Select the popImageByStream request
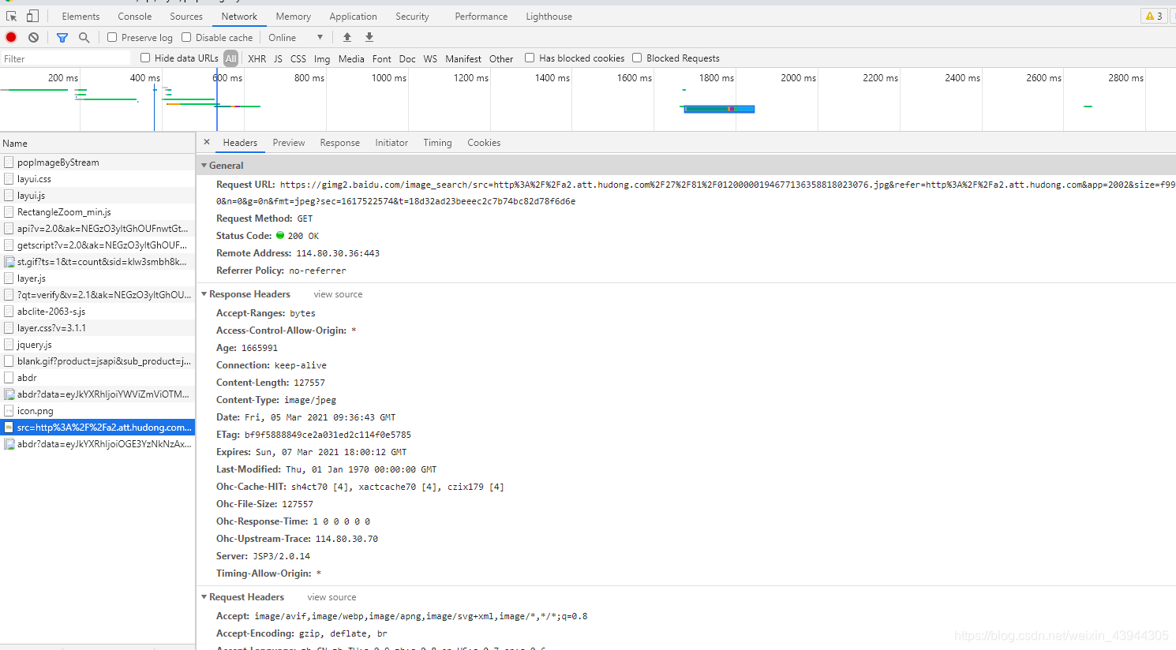This screenshot has width=1176, height=650. (97, 162)
